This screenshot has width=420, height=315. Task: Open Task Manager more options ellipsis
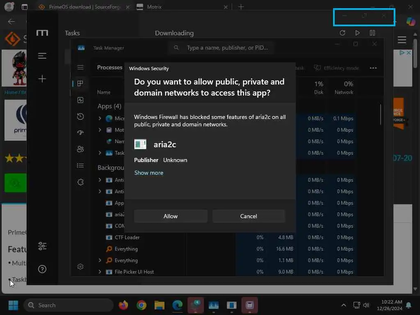373,68
